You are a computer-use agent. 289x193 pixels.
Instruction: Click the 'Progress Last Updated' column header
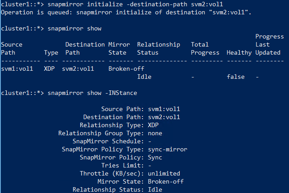coord(268,44)
